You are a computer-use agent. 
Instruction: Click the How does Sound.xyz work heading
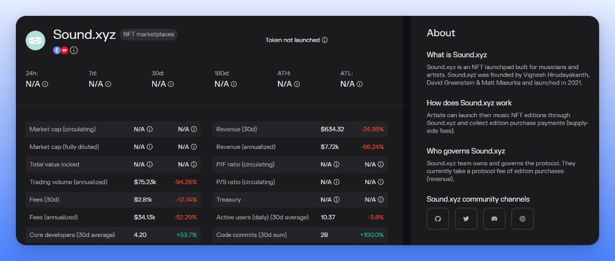point(469,103)
